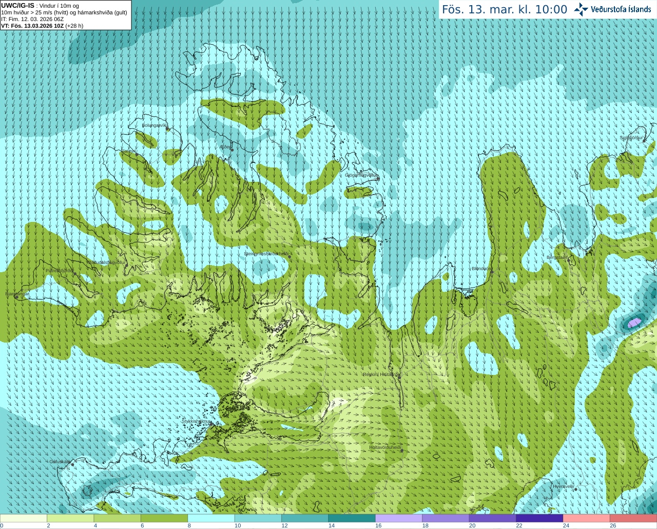Click the medium green 4–6 legend swatch
Image resolution: width=657 pixels, height=529 pixels.
(118, 518)
